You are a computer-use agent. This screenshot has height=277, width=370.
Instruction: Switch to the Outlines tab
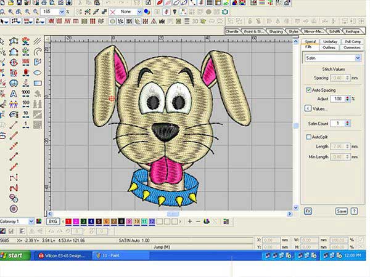point(329,47)
